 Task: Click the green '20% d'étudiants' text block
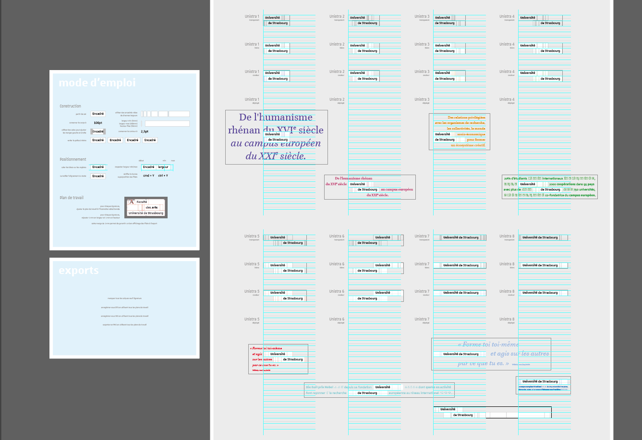tap(550, 187)
